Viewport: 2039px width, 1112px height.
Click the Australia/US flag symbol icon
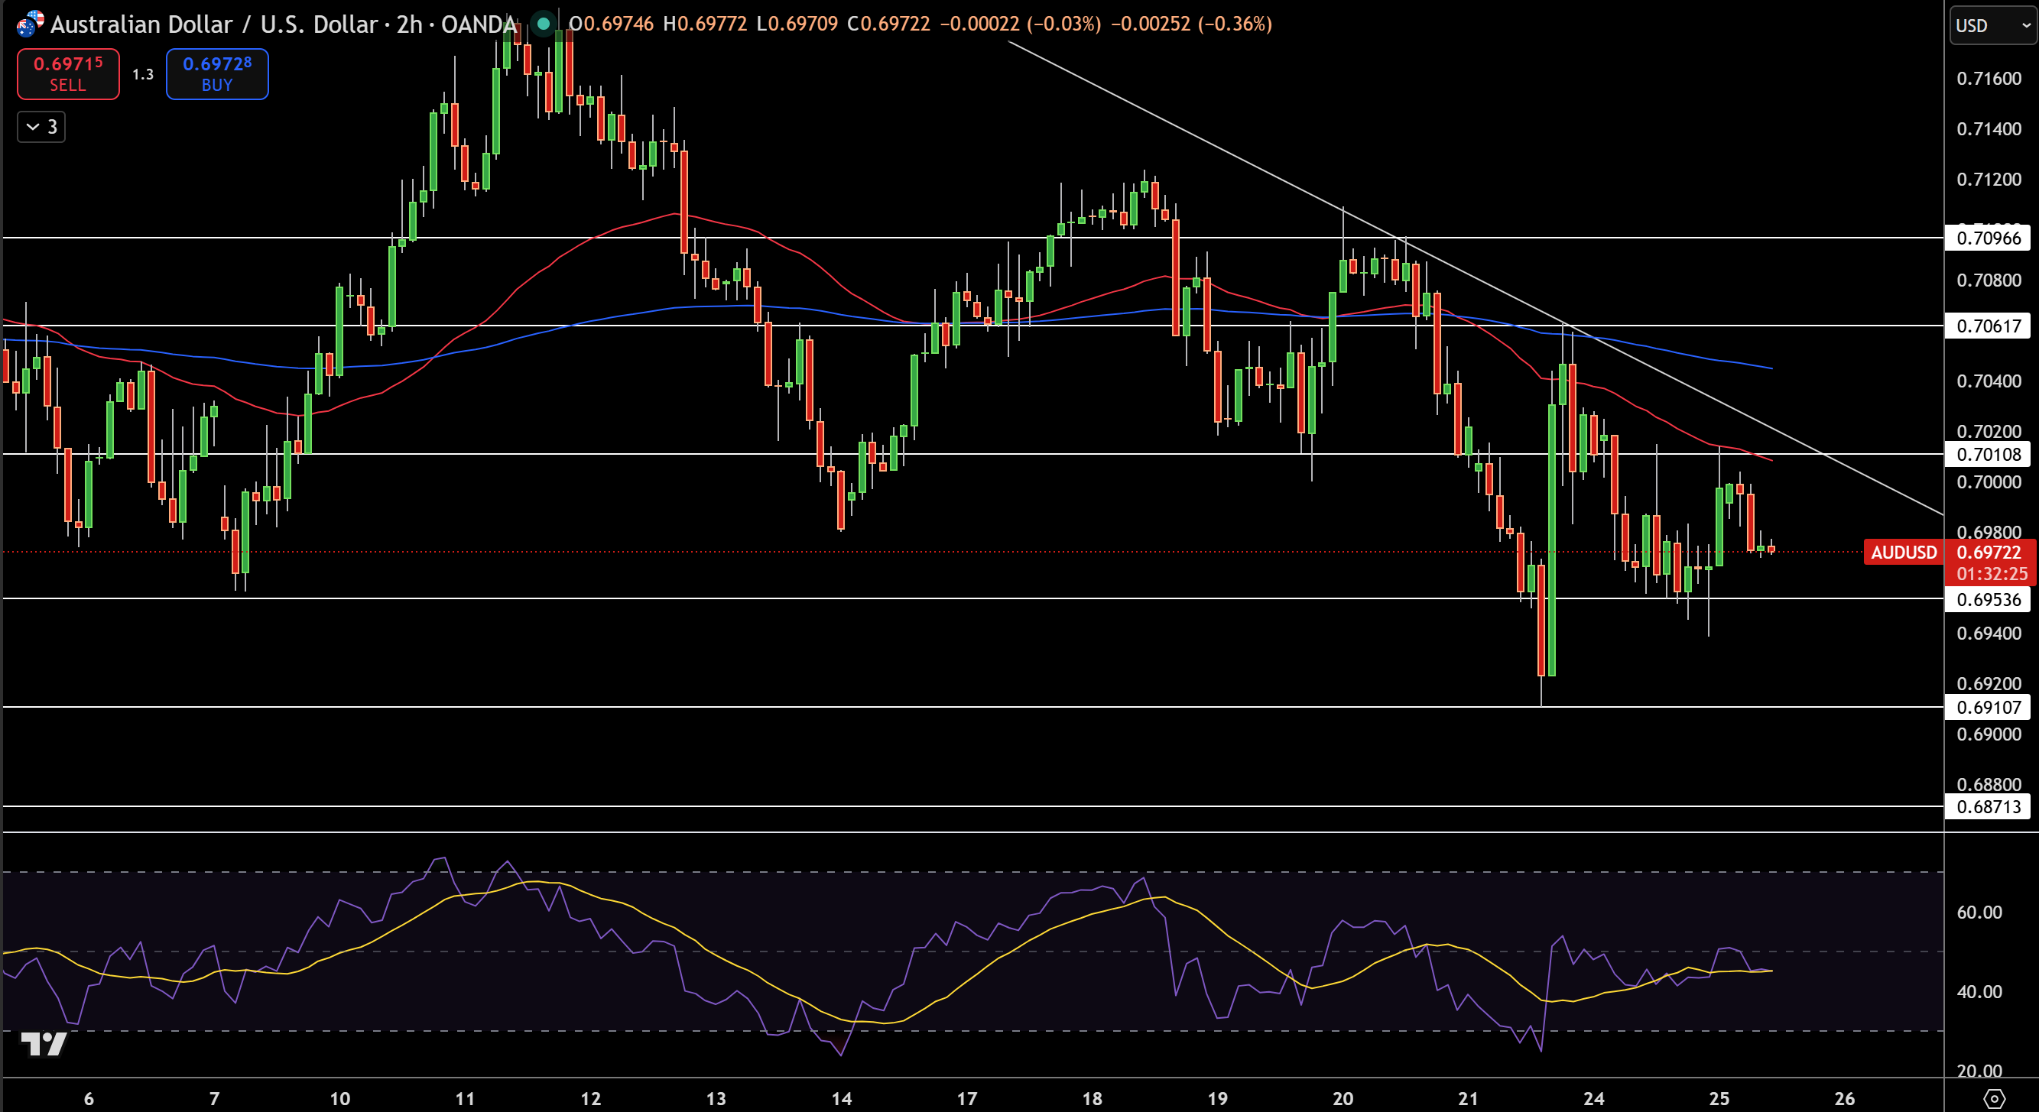[30, 24]
